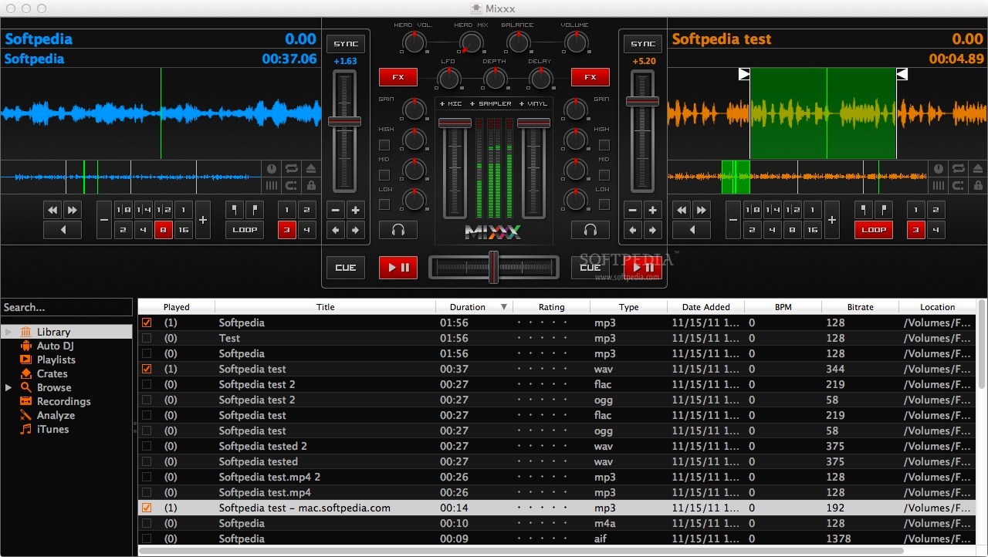Toggle the left channel MID kill checkbox

(384, 175)
